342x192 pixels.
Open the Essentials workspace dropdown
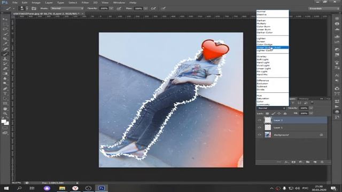324,9
